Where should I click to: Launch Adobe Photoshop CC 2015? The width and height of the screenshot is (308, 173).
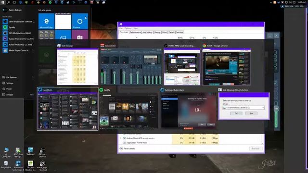(19, 45)
